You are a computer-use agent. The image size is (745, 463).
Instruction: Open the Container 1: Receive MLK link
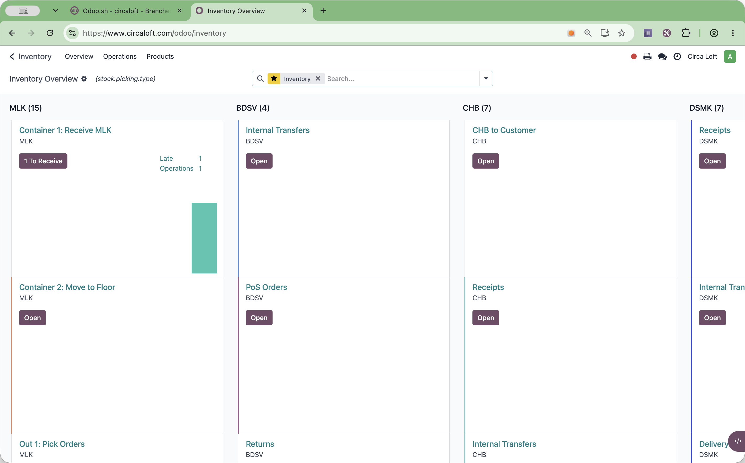click(65, 130)
